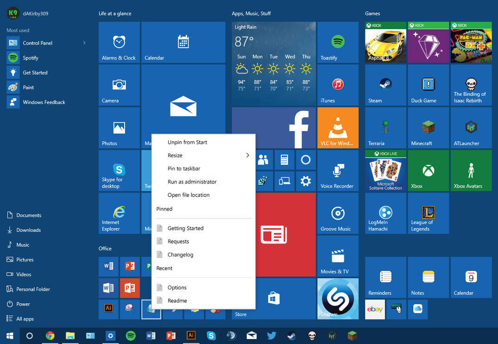The image size is (498, 344).
Task: Expand the Resize submenu arrow
Action: (247, 155)
